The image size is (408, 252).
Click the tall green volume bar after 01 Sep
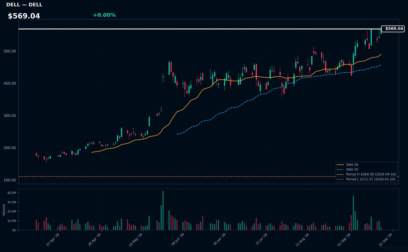[353, 213]
